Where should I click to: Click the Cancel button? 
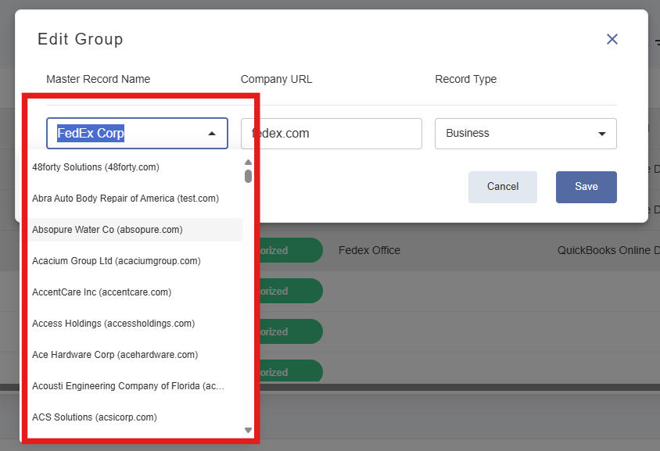click(x=503, y=187)
